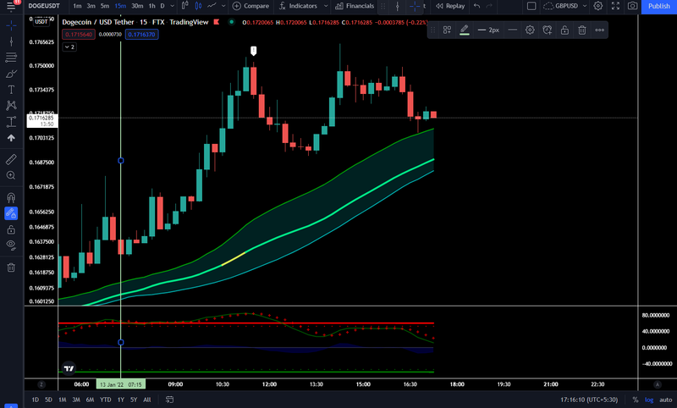Viewport: 677px width, 408px height.
Task: Enable magnet mode for drawings
Action: [11, 198]
